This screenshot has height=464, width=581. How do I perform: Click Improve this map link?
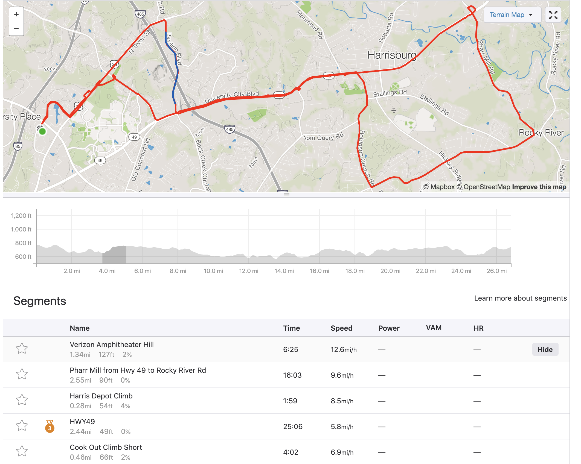(x=539, y=187)
